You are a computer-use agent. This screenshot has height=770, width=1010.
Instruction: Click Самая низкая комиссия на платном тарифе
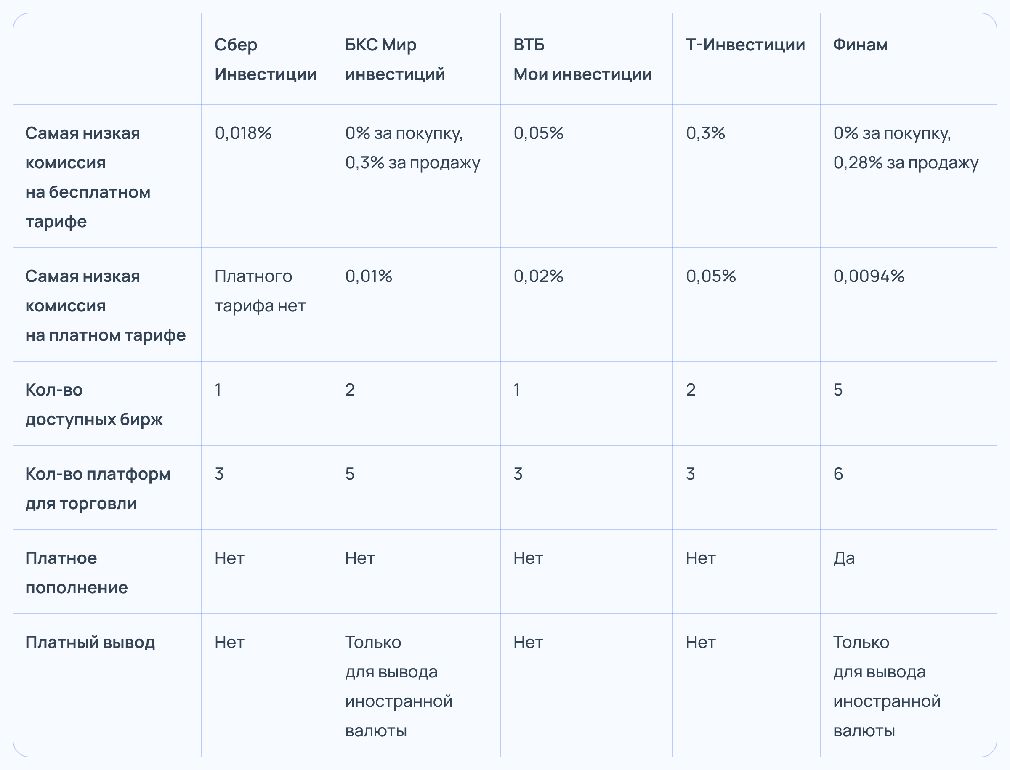tap(106, 305)
